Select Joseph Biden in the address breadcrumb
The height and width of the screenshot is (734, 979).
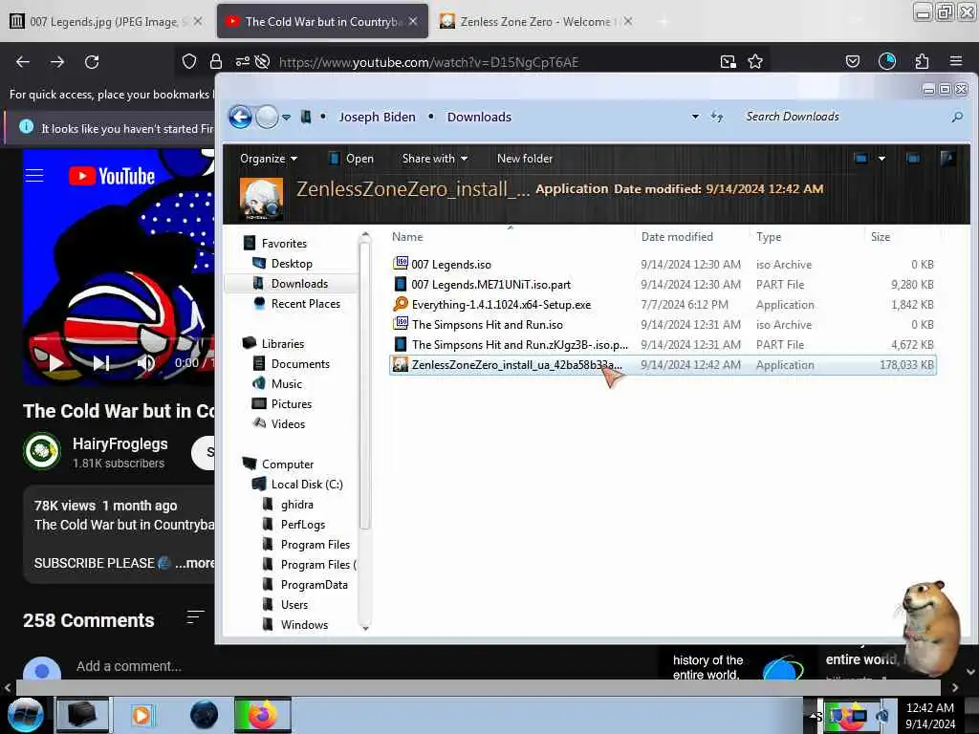[x=377, y=117]
